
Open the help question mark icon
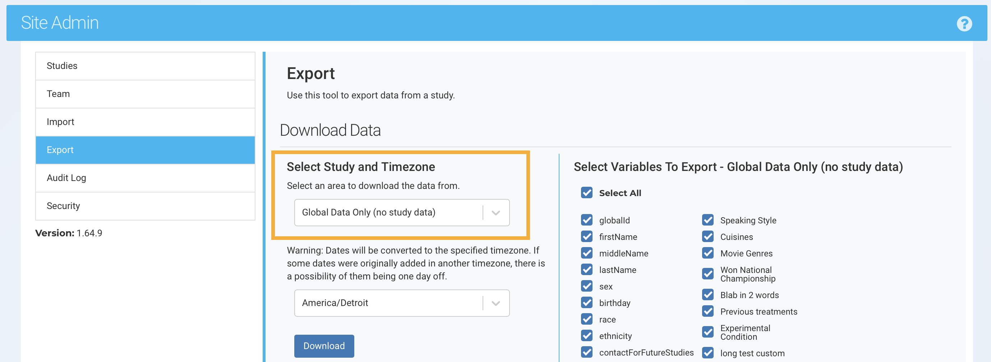(964, 24)
